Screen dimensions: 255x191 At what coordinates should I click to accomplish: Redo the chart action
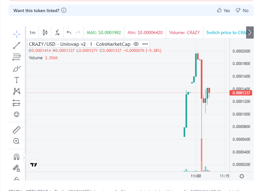point(78,32)
